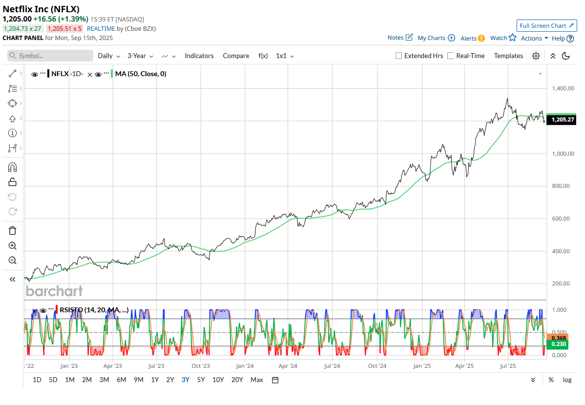
Task: Open the Notes edit icon
Action: pos(409,37)
